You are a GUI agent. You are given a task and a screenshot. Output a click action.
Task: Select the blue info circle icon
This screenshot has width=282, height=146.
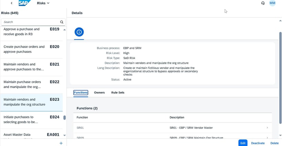point(79,32)
